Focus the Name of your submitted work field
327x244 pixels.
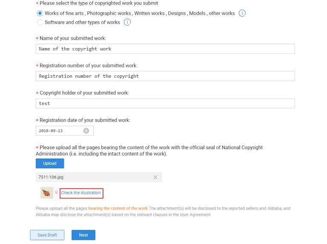coord(165,49)
